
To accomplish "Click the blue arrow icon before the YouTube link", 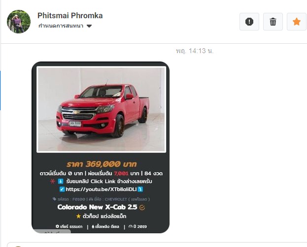I will [x=62, y=189].
